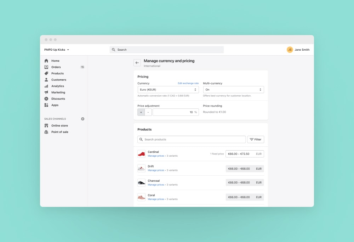This screenshot has height=242, width=354.
Task: Open the Currency dropdown showing Euro
Action: (x=168, y=90)
